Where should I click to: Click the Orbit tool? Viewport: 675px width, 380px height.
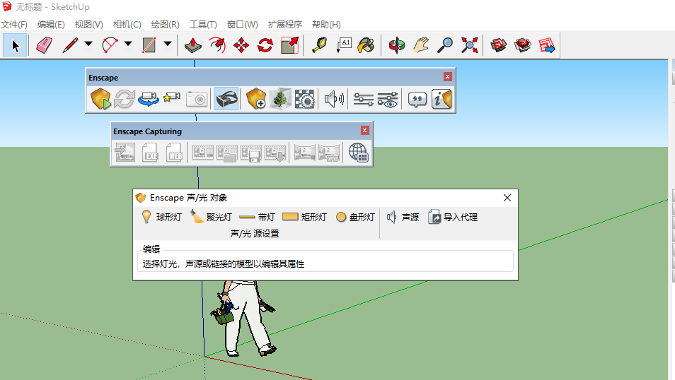(397, 46)
